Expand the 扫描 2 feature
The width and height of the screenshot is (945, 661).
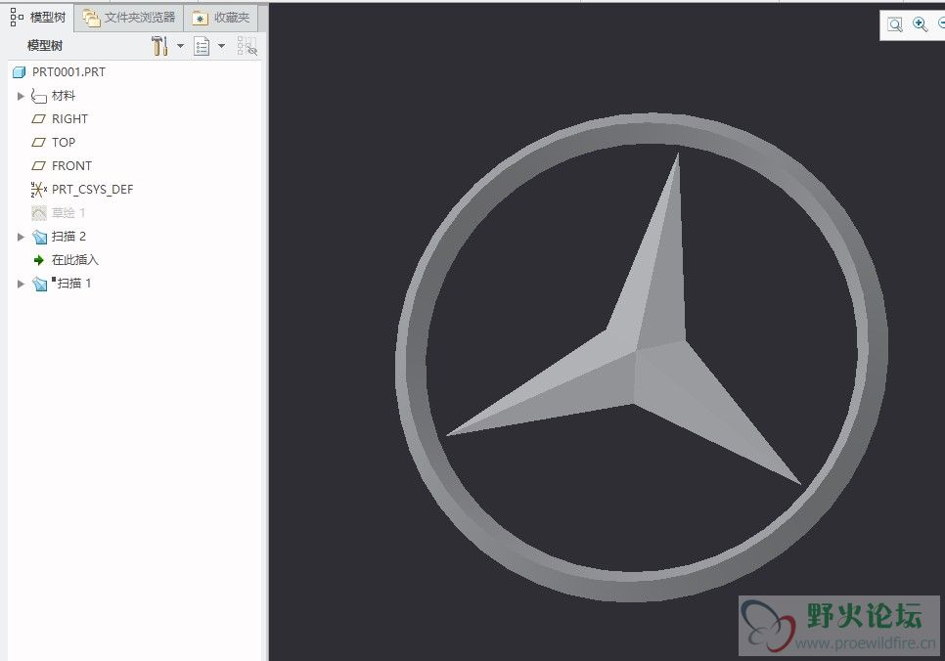point(21,237)
